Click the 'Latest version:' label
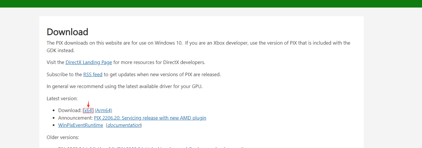 point(62,98)
